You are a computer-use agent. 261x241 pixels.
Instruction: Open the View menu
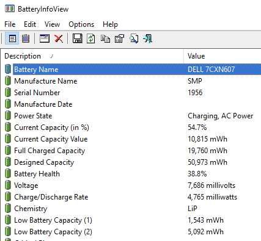point(52,24)
